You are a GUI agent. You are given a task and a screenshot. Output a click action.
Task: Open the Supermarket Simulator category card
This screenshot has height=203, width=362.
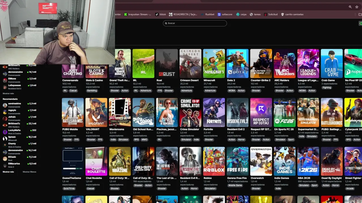(x=308, y=112)
